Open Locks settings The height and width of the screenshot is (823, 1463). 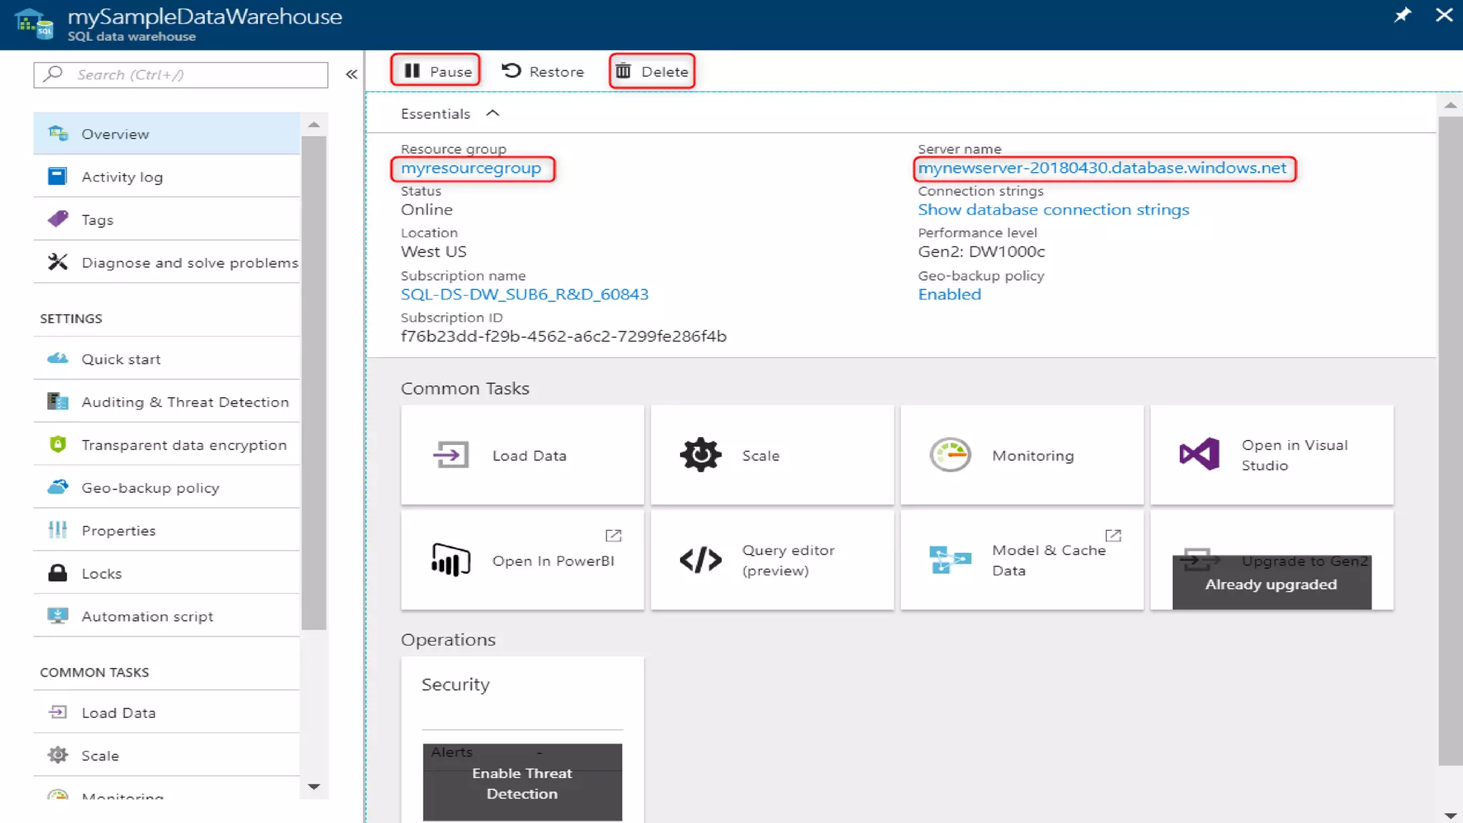click(166, 573)
